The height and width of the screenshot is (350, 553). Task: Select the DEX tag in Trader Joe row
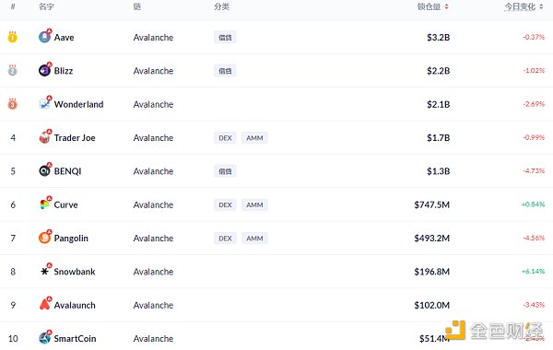pyautogui.click(x=225, y=138)
